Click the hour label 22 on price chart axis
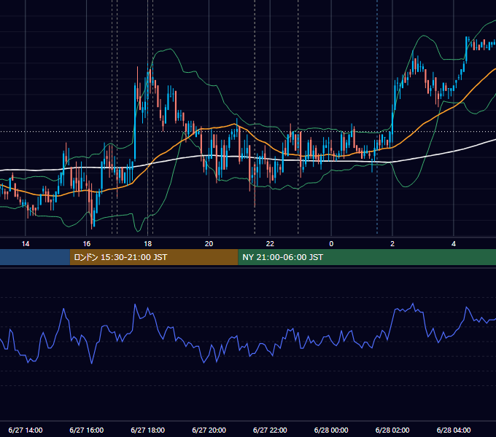496x437 pixels. coord(270,244)
